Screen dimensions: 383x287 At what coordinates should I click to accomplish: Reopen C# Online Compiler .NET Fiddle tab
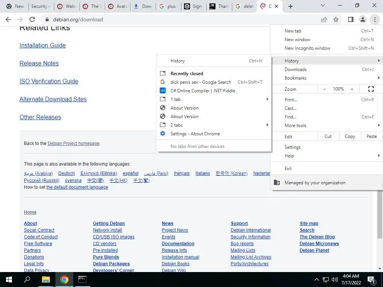click(214, 91)
